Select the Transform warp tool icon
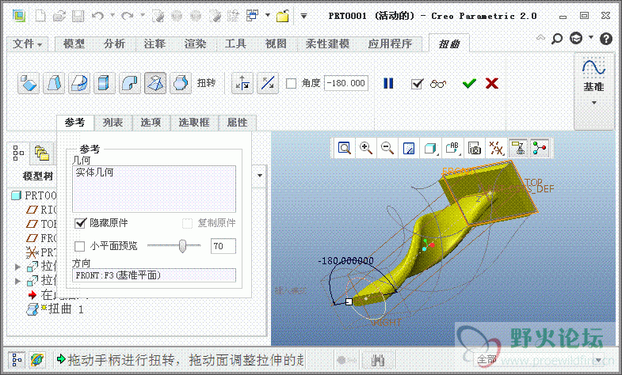 29,83
